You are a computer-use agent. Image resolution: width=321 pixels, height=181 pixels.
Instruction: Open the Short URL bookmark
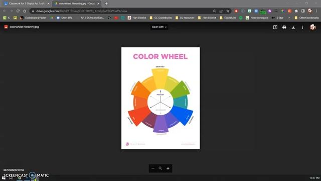tap(65, 18)
